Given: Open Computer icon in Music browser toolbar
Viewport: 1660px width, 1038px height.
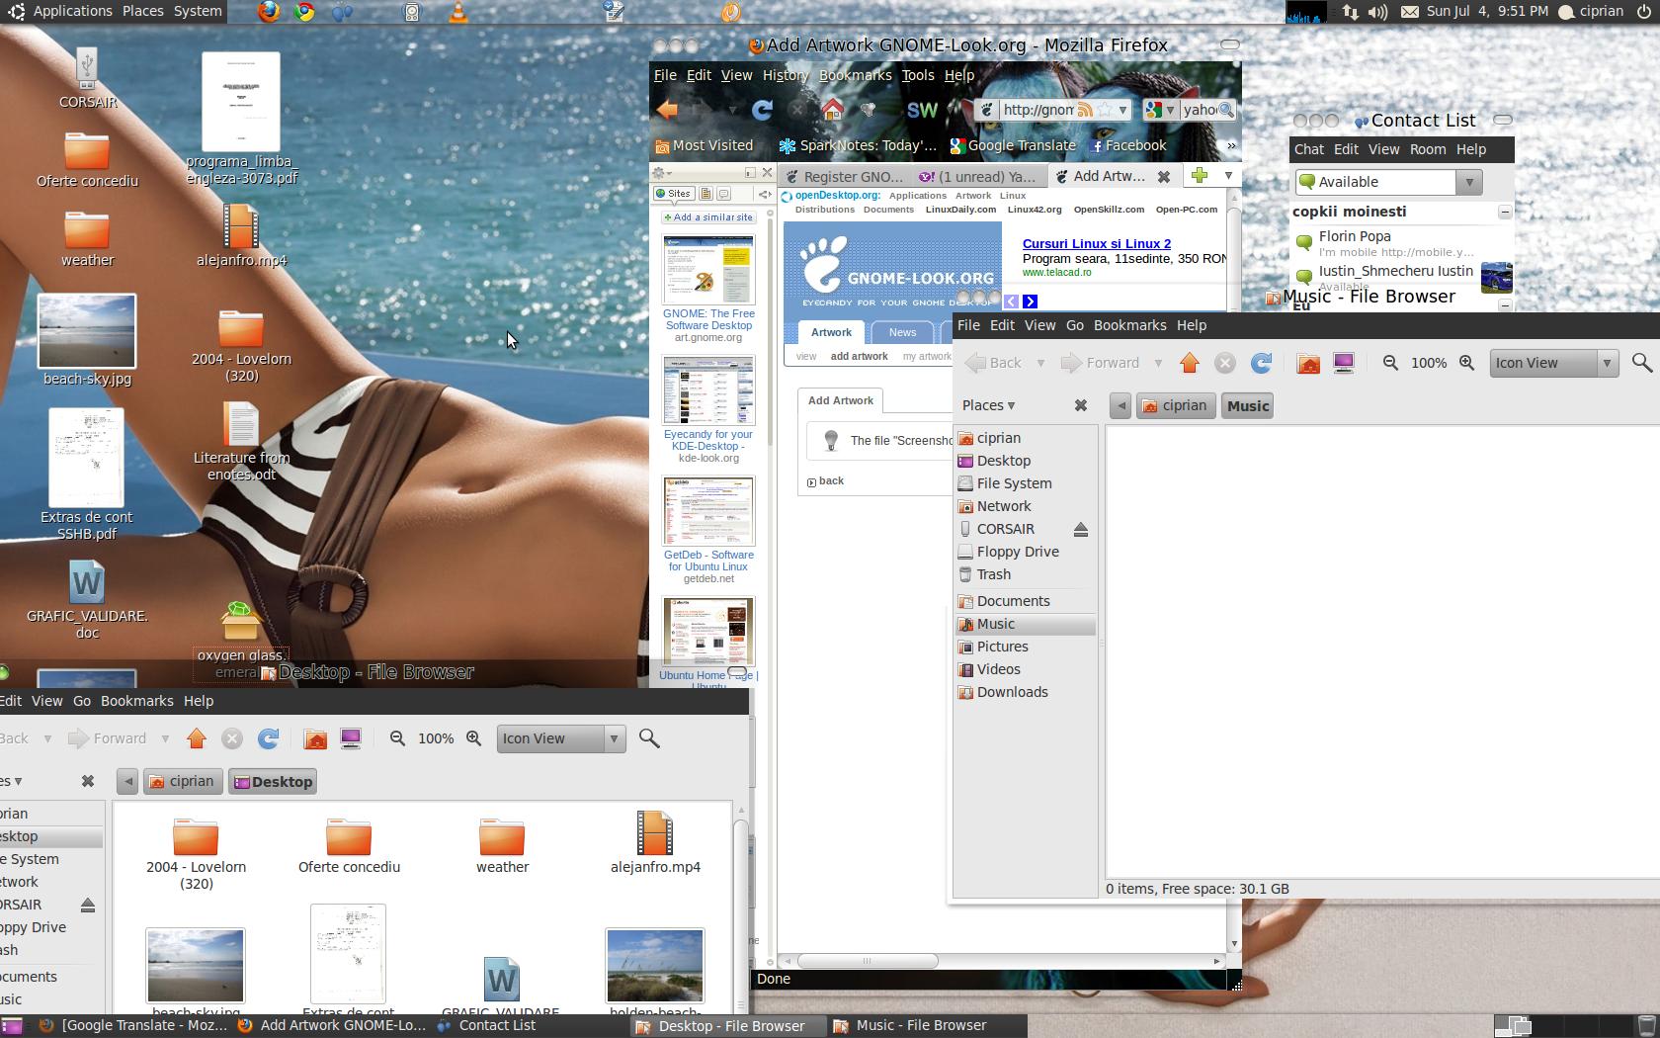Looking at the screenshot, I should [x=1343, y=363].
